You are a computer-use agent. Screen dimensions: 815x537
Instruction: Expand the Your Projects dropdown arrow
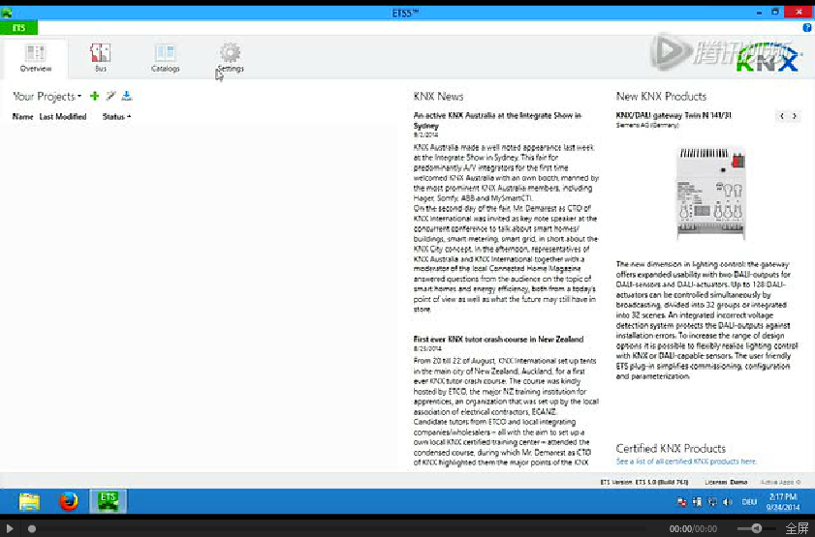tap(79, 97)
